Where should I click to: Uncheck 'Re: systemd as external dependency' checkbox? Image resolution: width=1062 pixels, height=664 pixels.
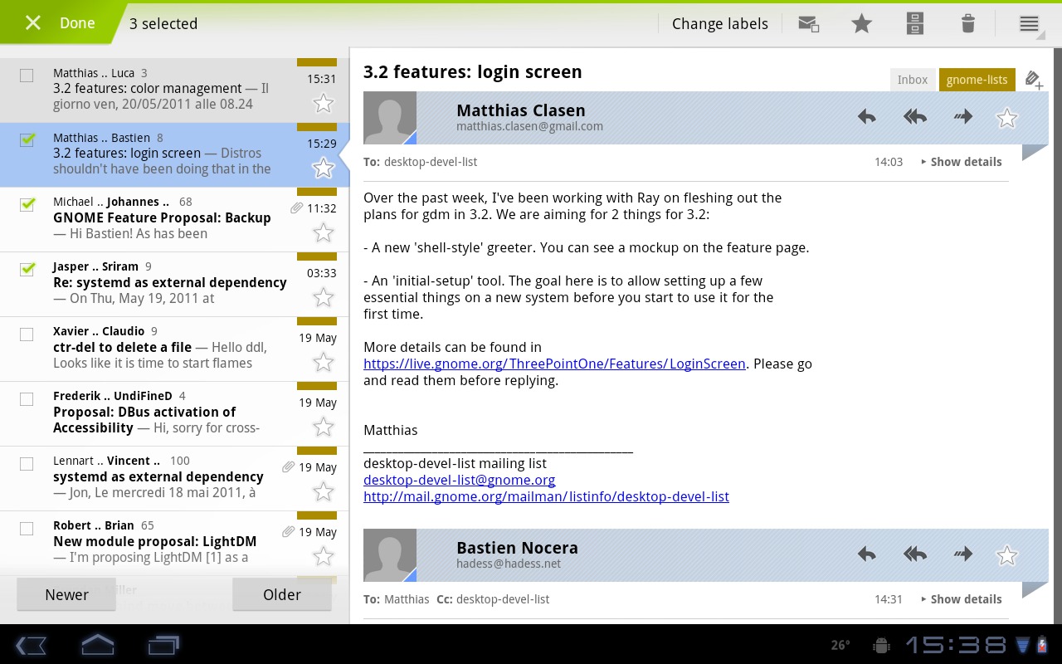pyautogui.click(x=27, y=270)
